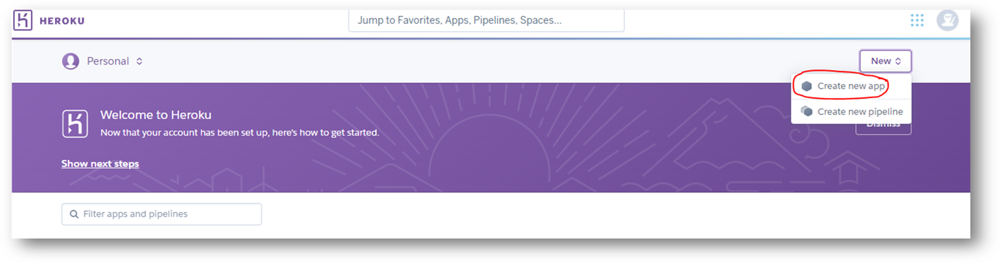Select Create new pipeline from menu
Screen dimensions: 1000x263
(x=851, y=111)
